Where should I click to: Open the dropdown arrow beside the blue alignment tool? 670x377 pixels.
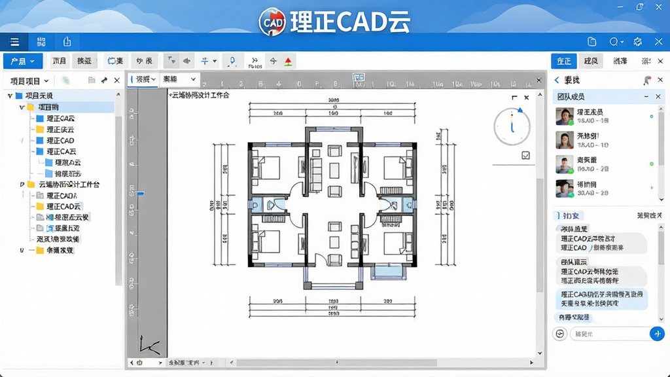click(215, 61)
